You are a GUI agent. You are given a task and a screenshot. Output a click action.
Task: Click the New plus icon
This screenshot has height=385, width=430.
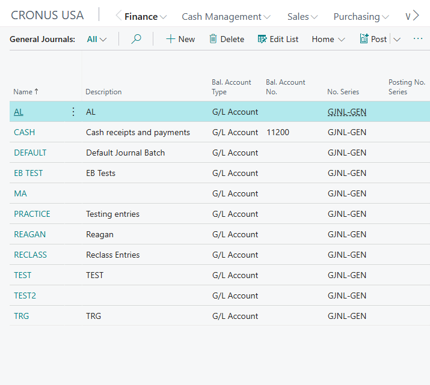coord(170,39)
